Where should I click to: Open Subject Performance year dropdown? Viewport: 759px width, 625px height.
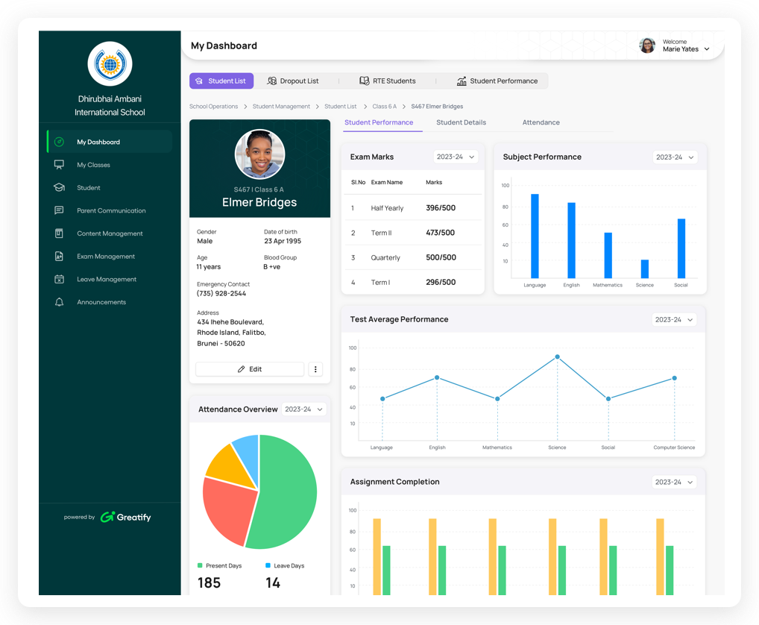click(x=675, y=157)
